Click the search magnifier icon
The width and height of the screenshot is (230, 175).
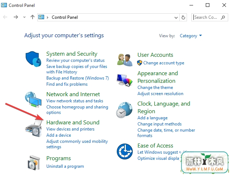(x=223, y=17)
